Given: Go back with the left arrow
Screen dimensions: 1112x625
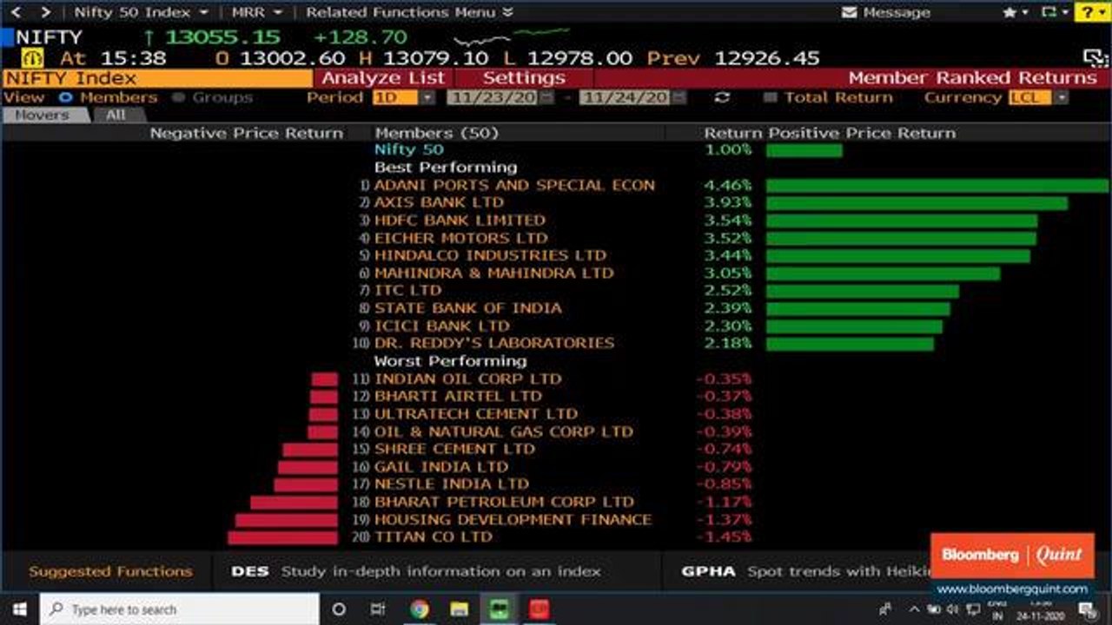Looking at the screenshot, I should coord(17,12).
